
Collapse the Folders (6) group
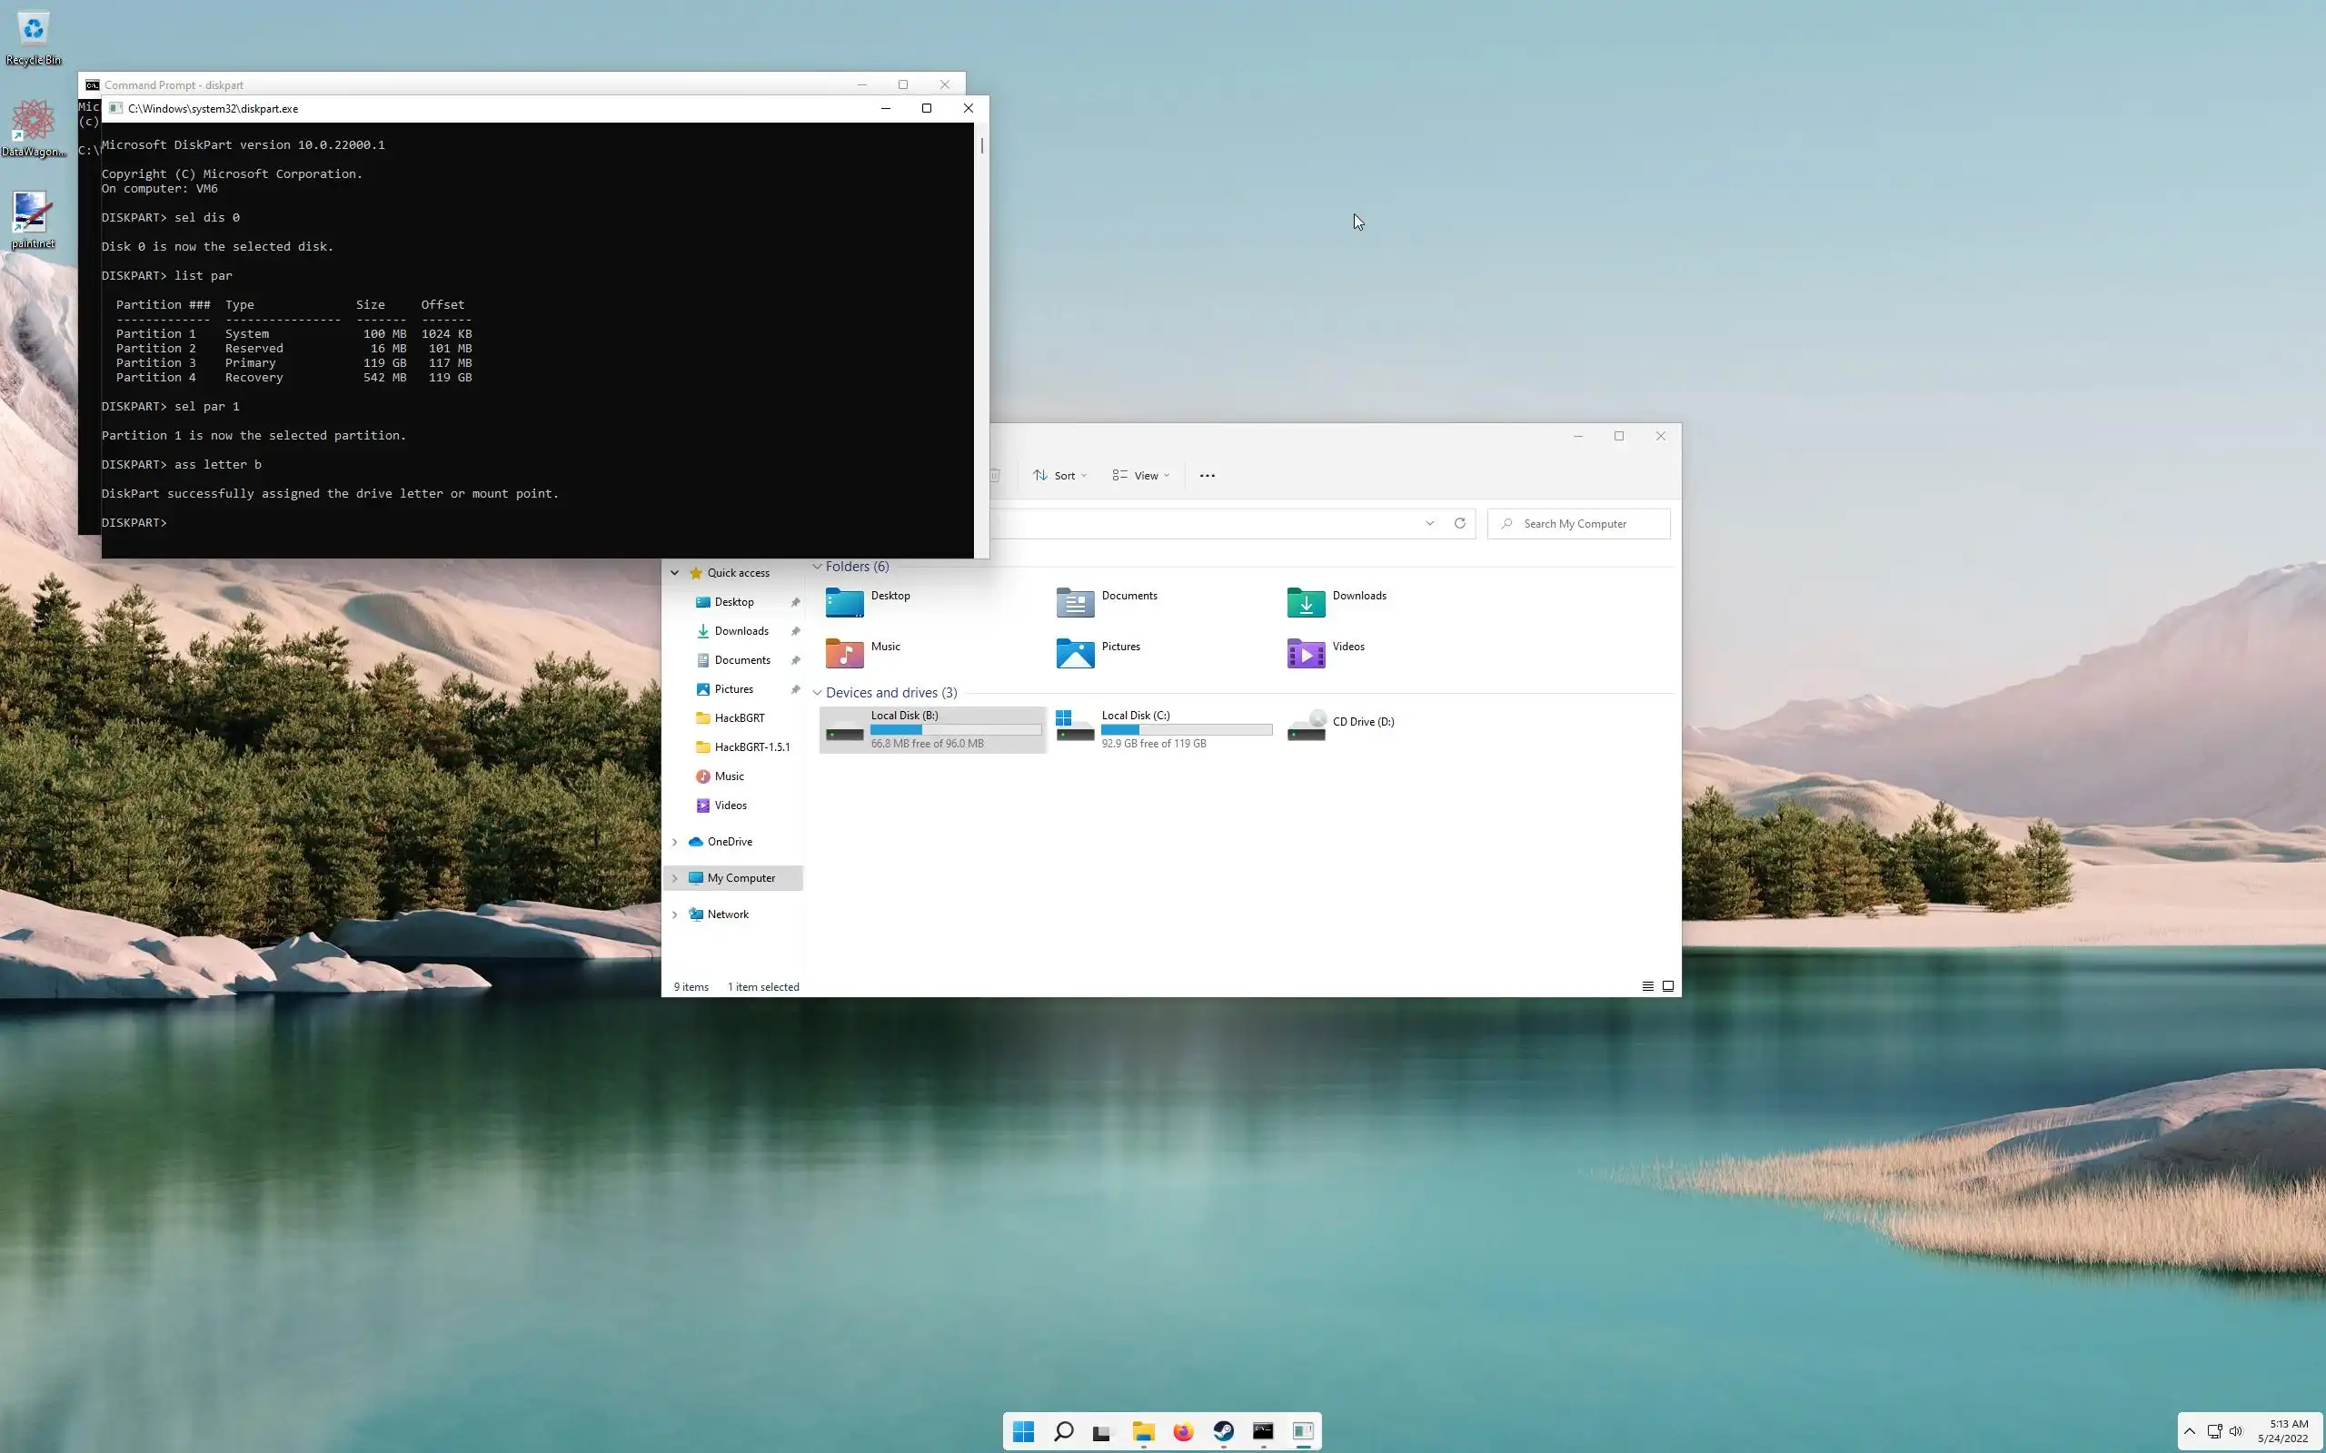coord(817,567)
